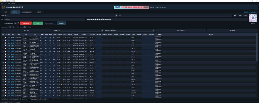Screen dimensions: 259x103
Task: Click the green button
Action: 38,23
